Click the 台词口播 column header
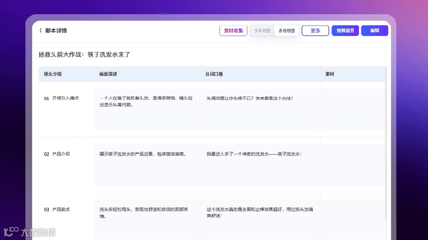 (x=214, y=74)
